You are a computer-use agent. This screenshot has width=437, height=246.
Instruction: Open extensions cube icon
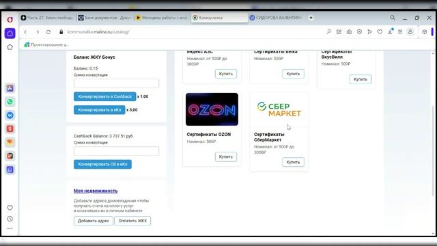425,32
